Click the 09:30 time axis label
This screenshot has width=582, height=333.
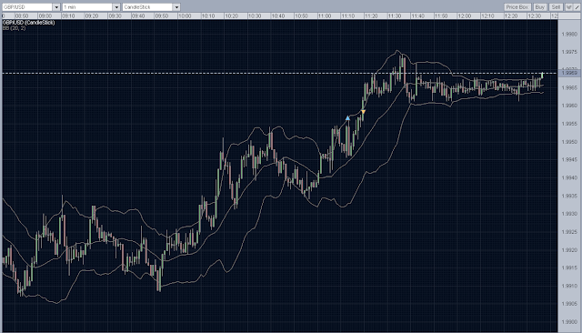pyautogui.click(x=115, y=16)
